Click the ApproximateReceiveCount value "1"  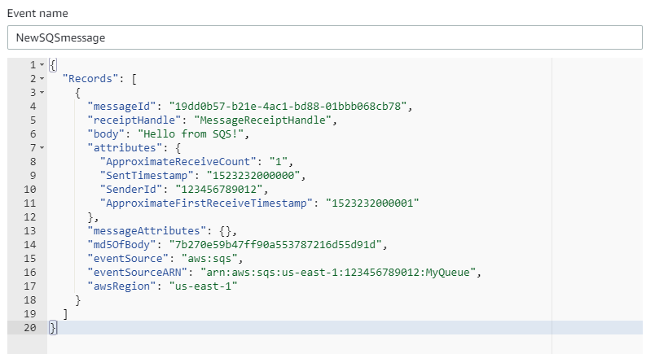pos(279,162)
